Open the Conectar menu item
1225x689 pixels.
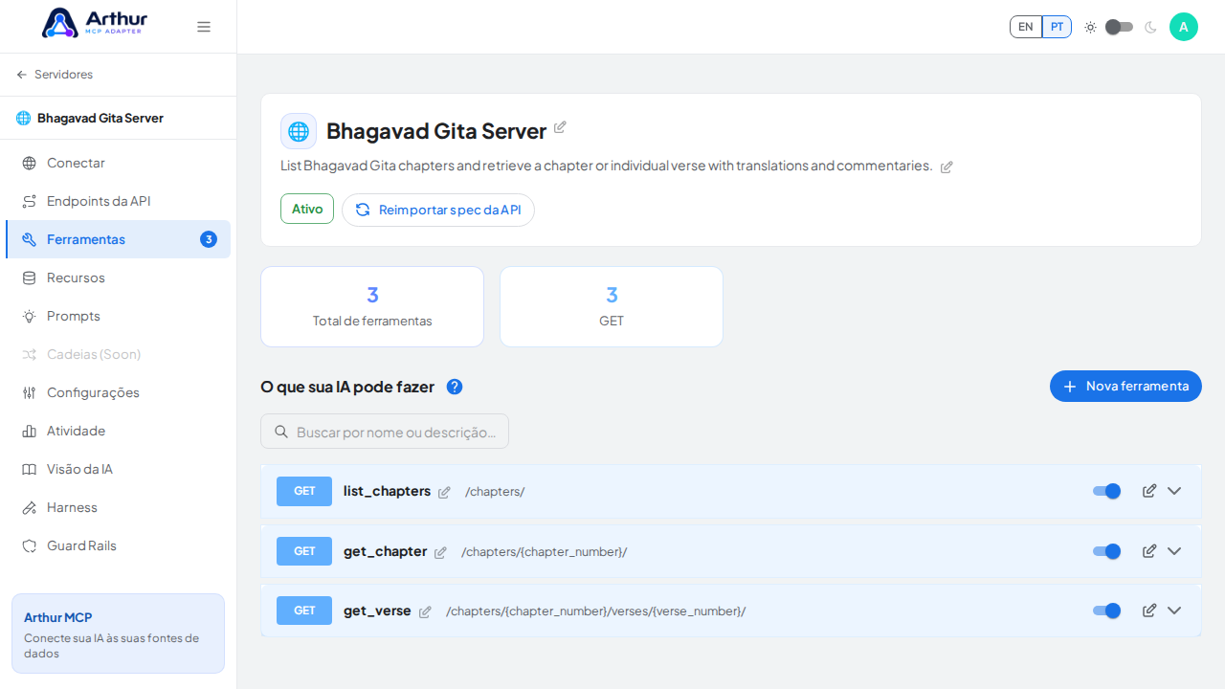[118, 163]
